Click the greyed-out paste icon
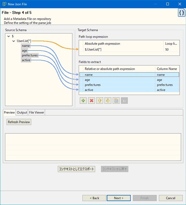186x205 pixels. click(x=124, y=101)
